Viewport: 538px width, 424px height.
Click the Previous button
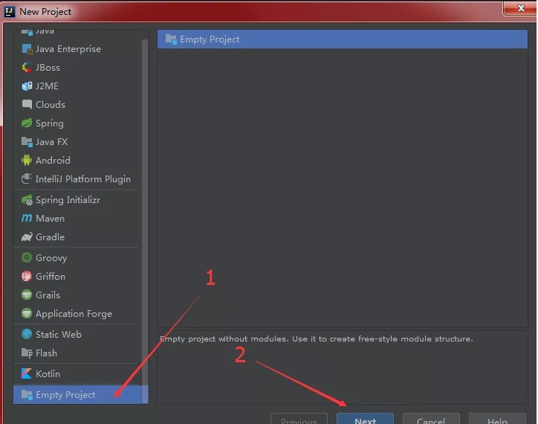pyautogui.click(x=299, y=420)
